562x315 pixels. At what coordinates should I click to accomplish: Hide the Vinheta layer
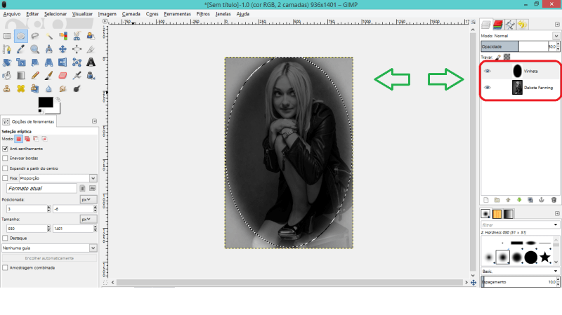coord(488,71)
